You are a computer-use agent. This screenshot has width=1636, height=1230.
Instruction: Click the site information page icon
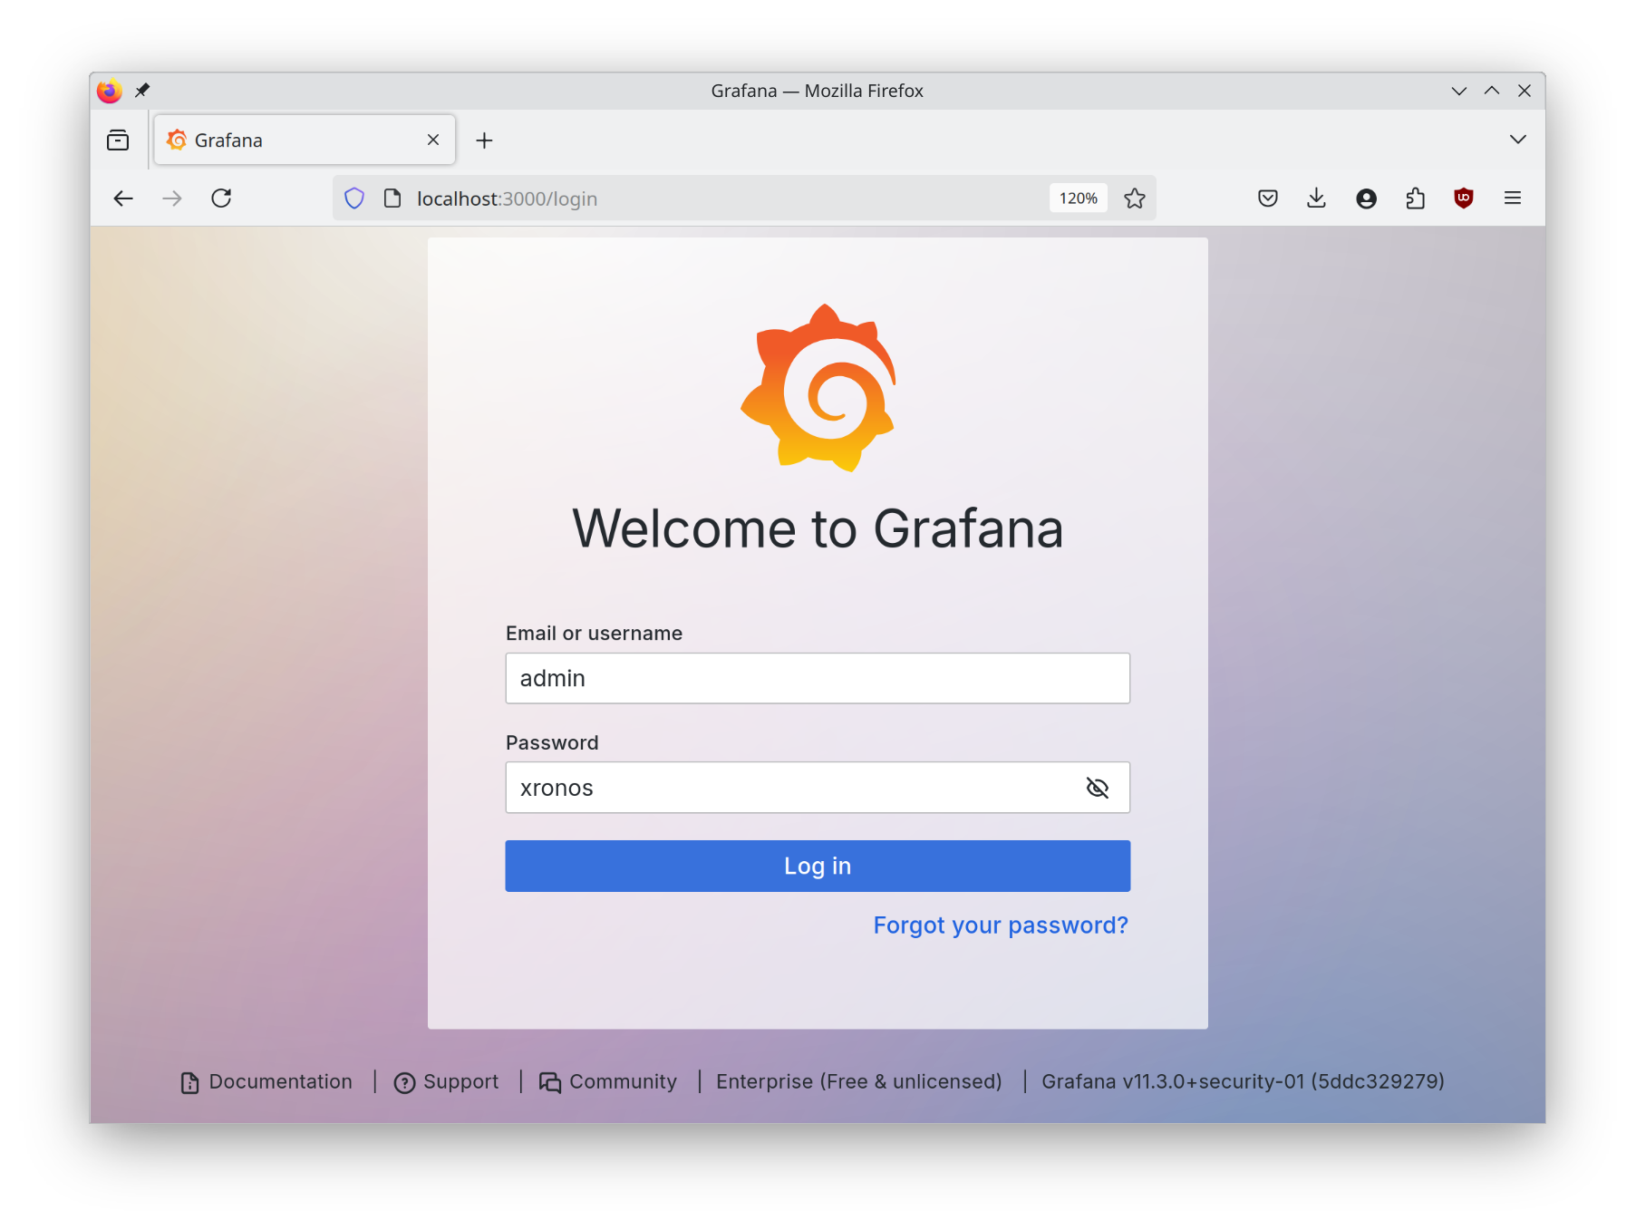coord(392,199)
